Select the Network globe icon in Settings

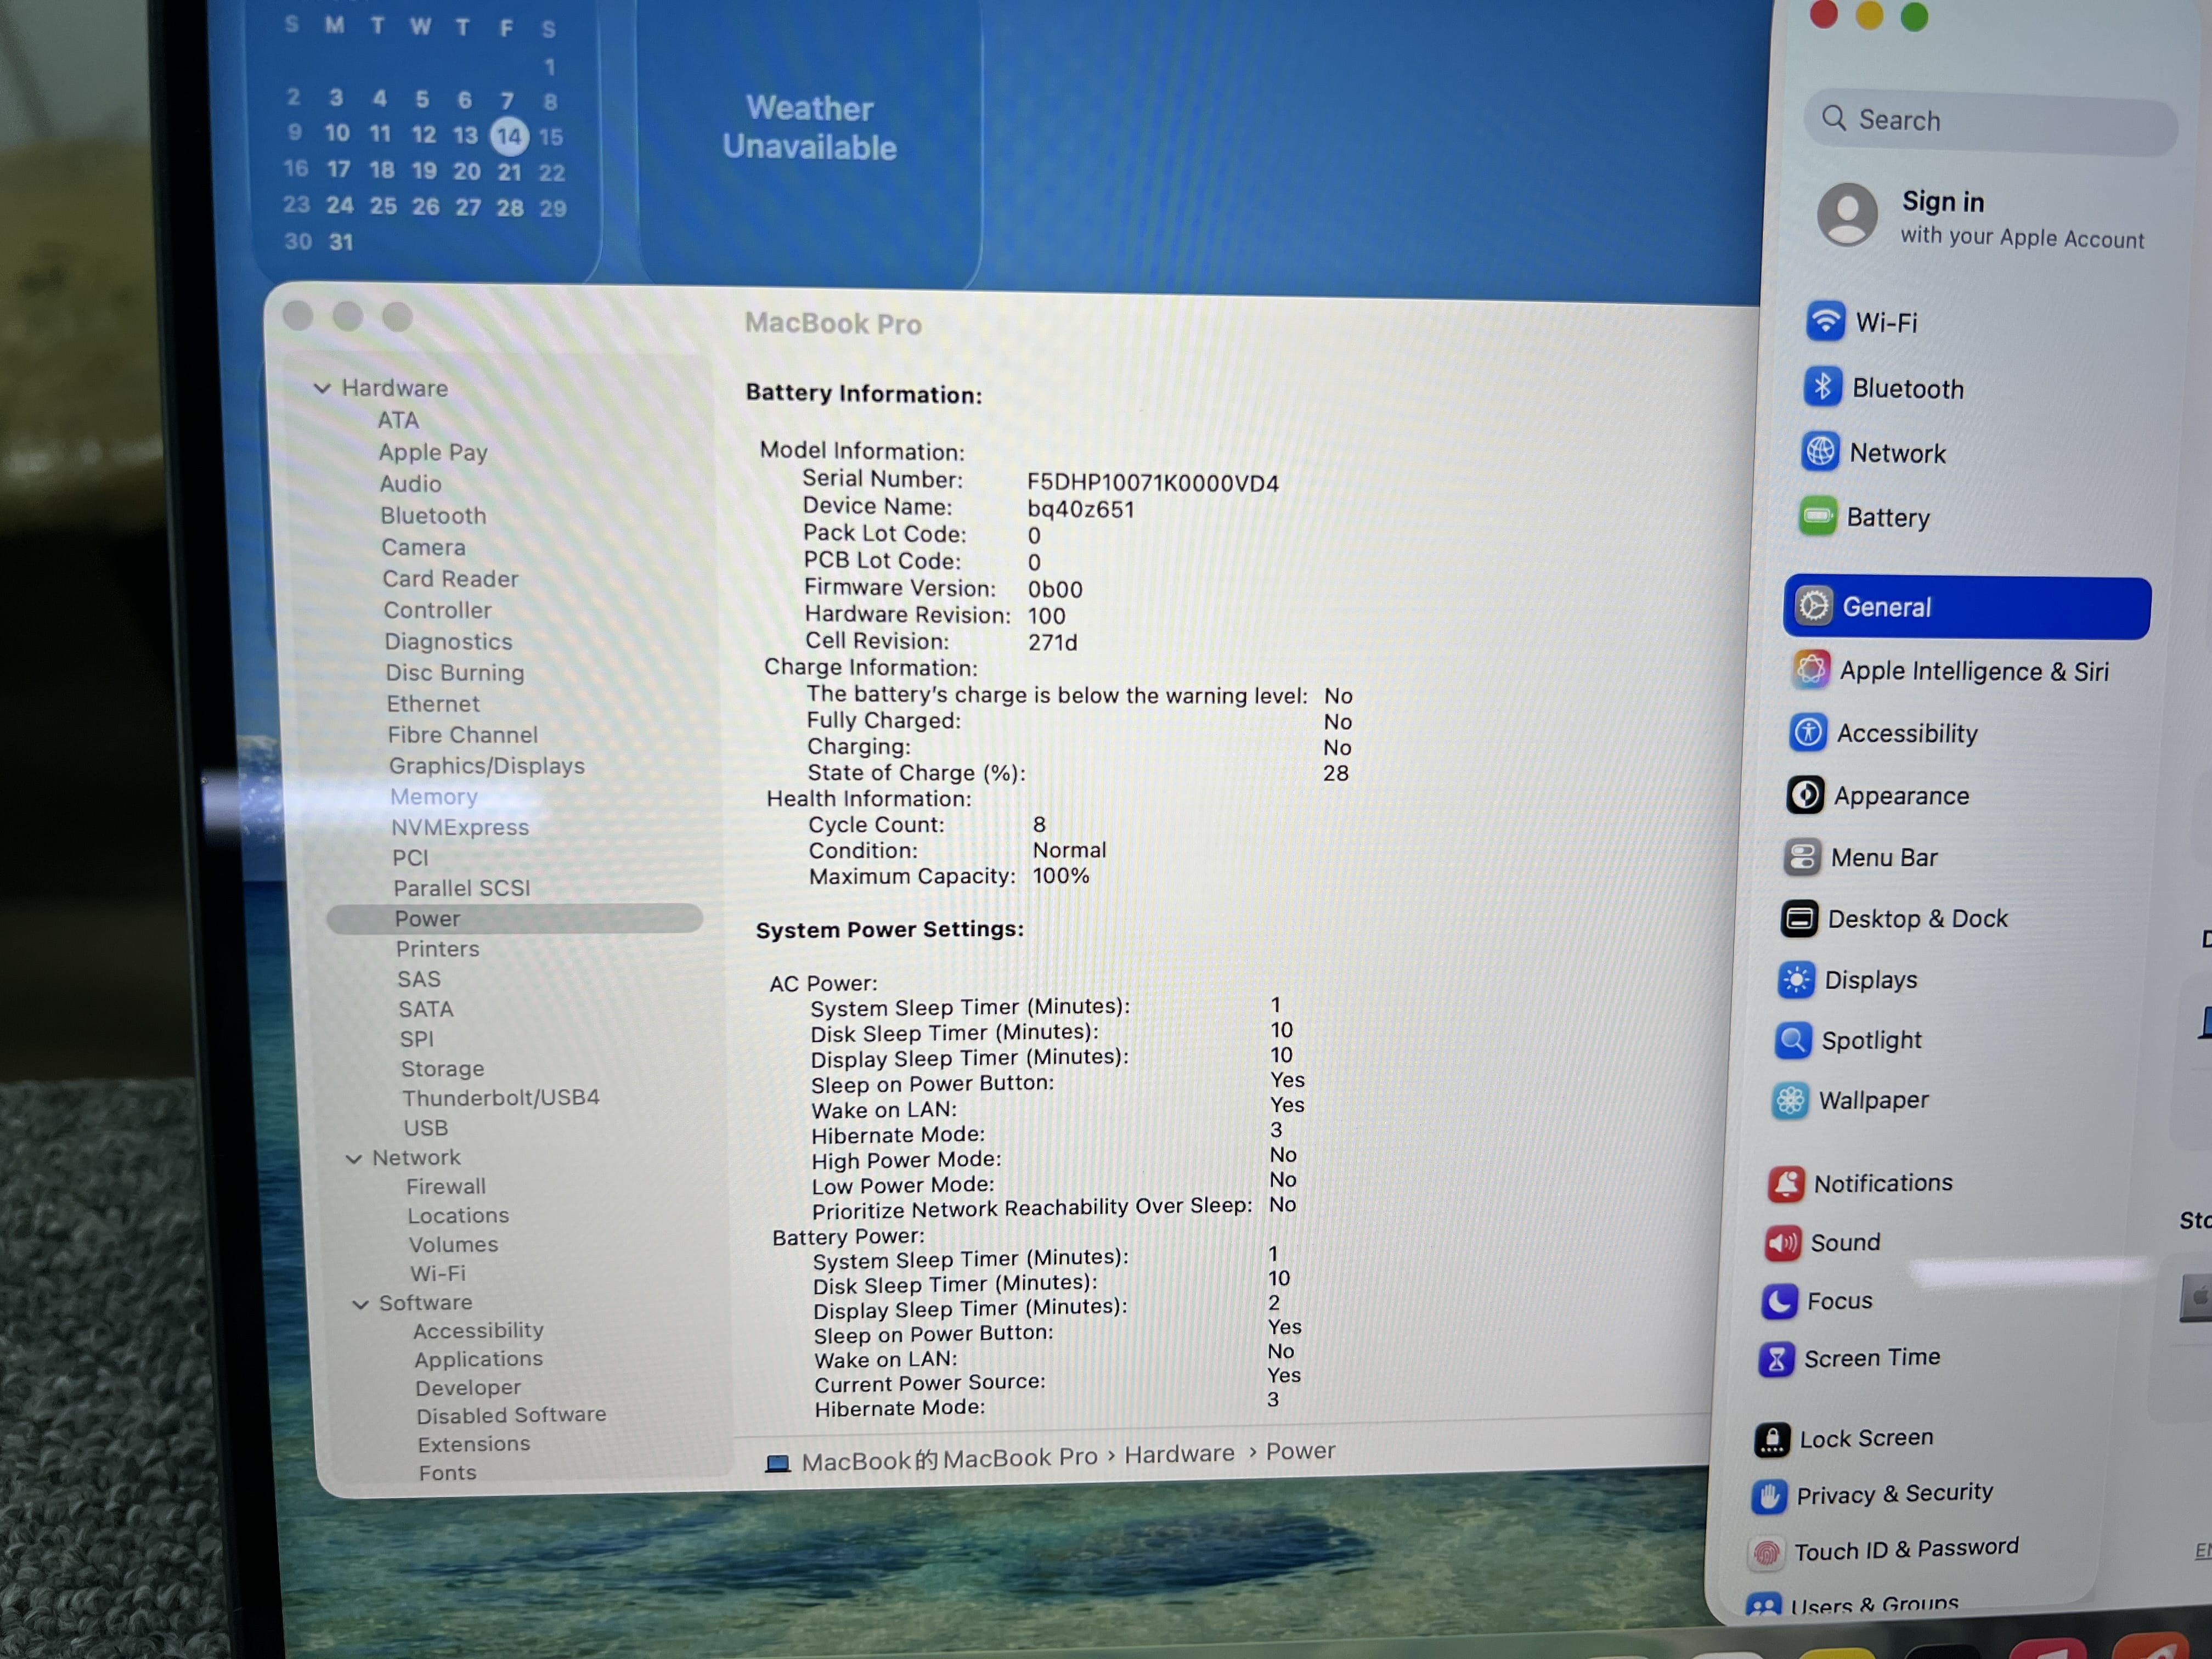pyautogui.click(x=1820, y=452)
